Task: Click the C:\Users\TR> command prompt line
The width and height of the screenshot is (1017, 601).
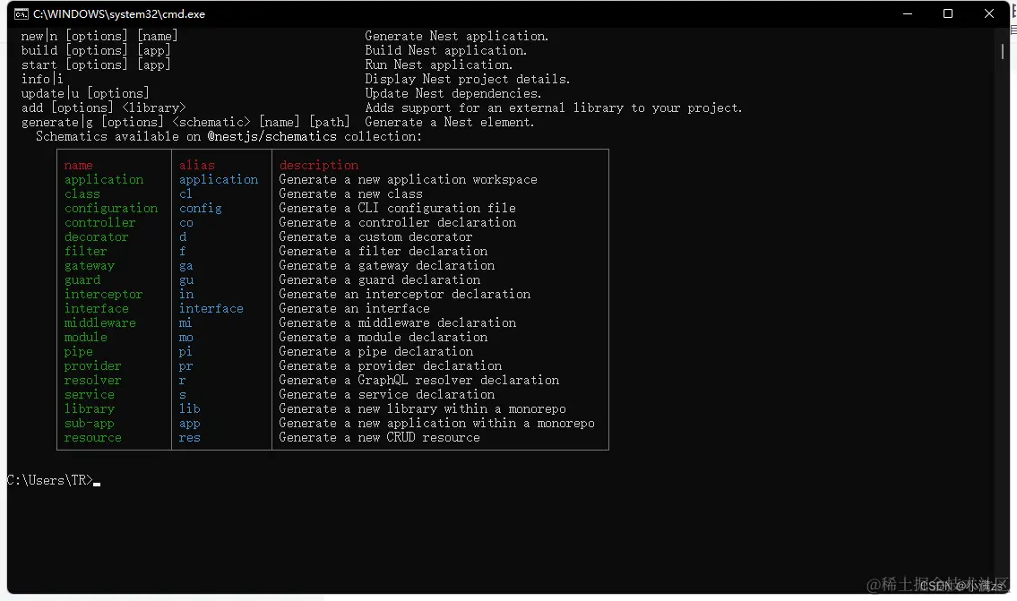Action: (53, 480)
